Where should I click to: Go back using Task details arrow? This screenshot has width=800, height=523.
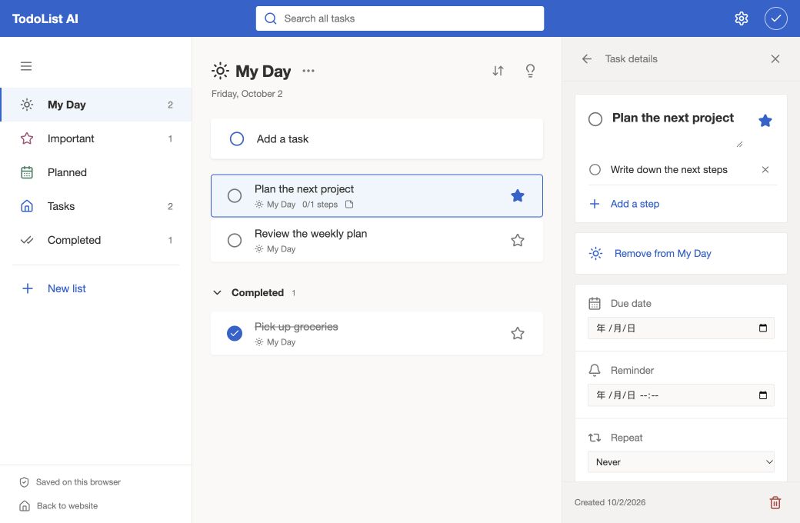[587, 58]
